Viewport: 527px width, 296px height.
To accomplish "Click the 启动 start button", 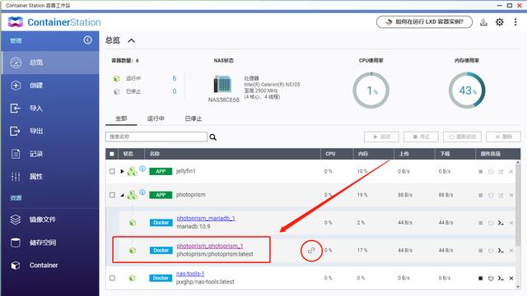I will [381, 137].
